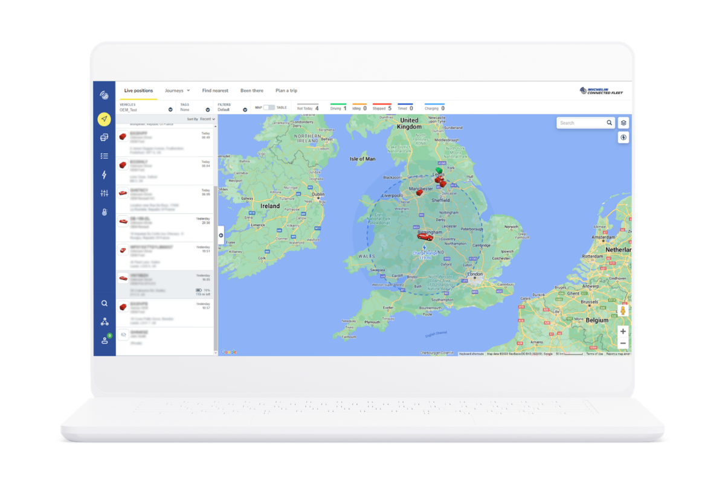The width and height of the screenshot is (725, 483).
Task: Open the thermometer icon in the sidebar
Action: tap(105, 212)
